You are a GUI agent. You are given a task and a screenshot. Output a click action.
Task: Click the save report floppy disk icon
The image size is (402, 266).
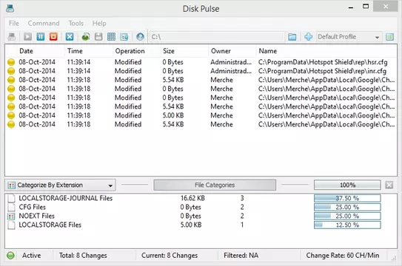98,37
